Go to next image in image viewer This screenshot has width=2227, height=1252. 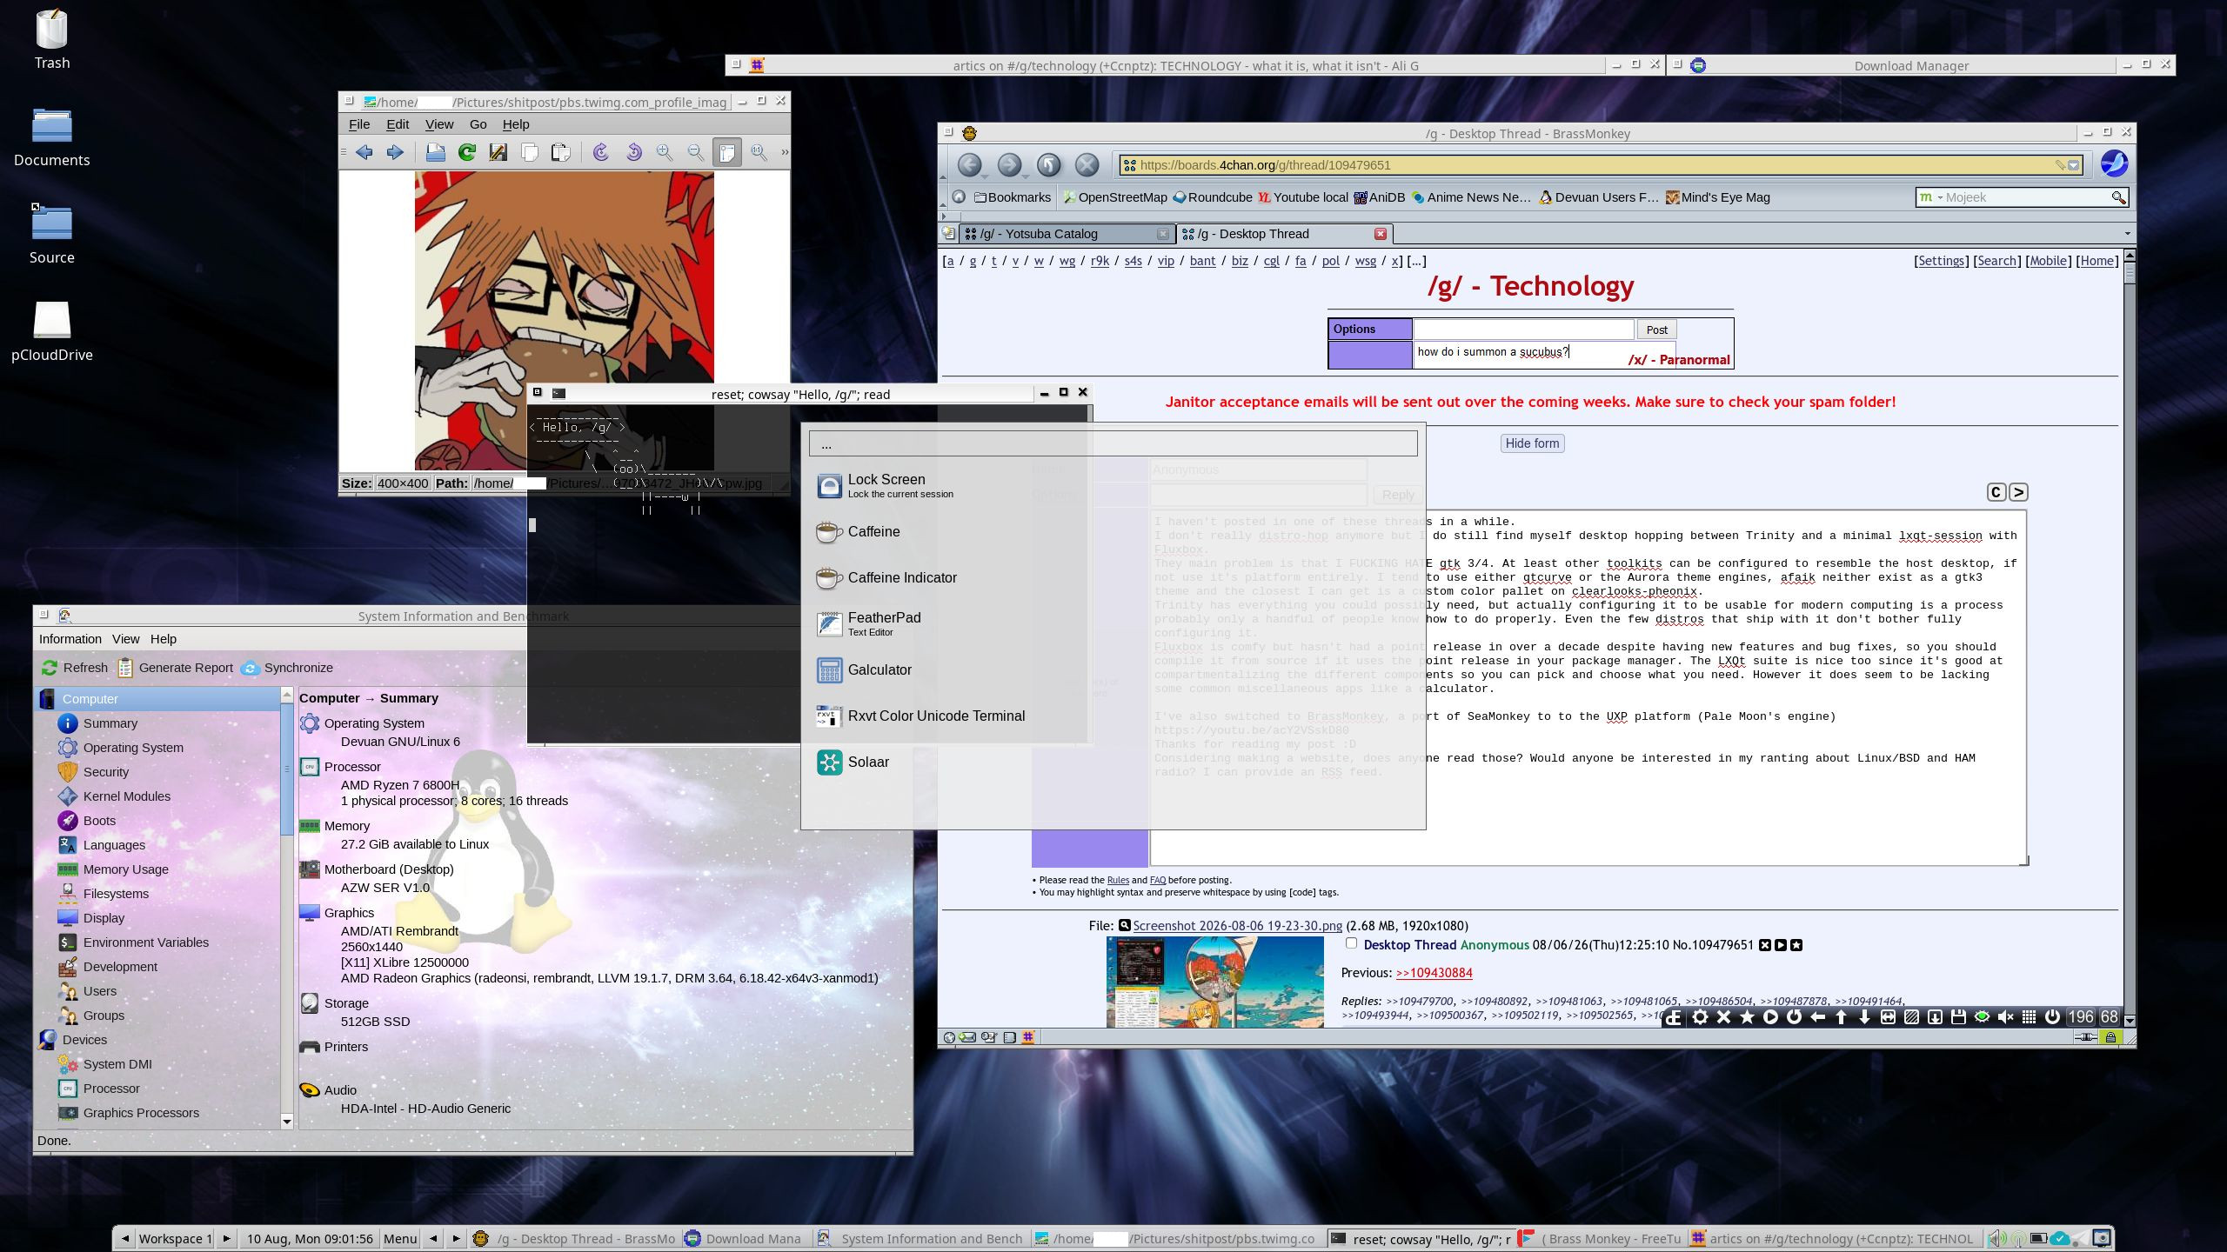395,152
